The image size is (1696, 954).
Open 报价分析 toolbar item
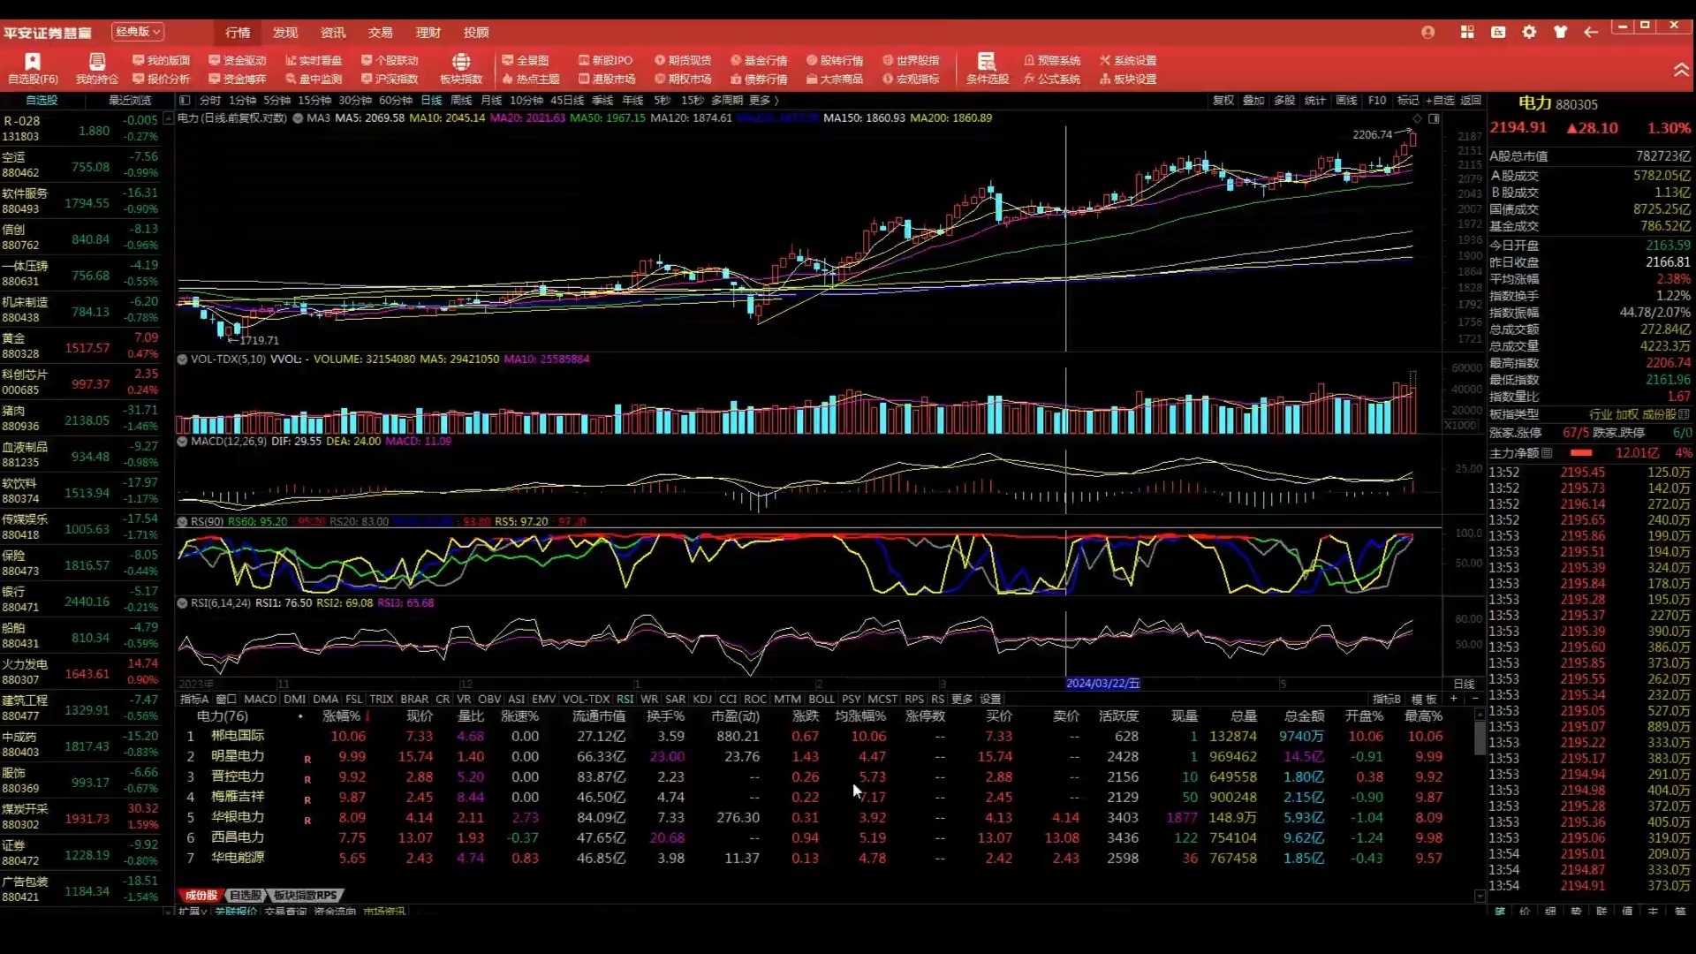pyautogui.click(x=162, y=79)
